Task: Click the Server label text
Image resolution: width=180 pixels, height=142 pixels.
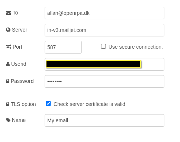Action: coord(19,30)
